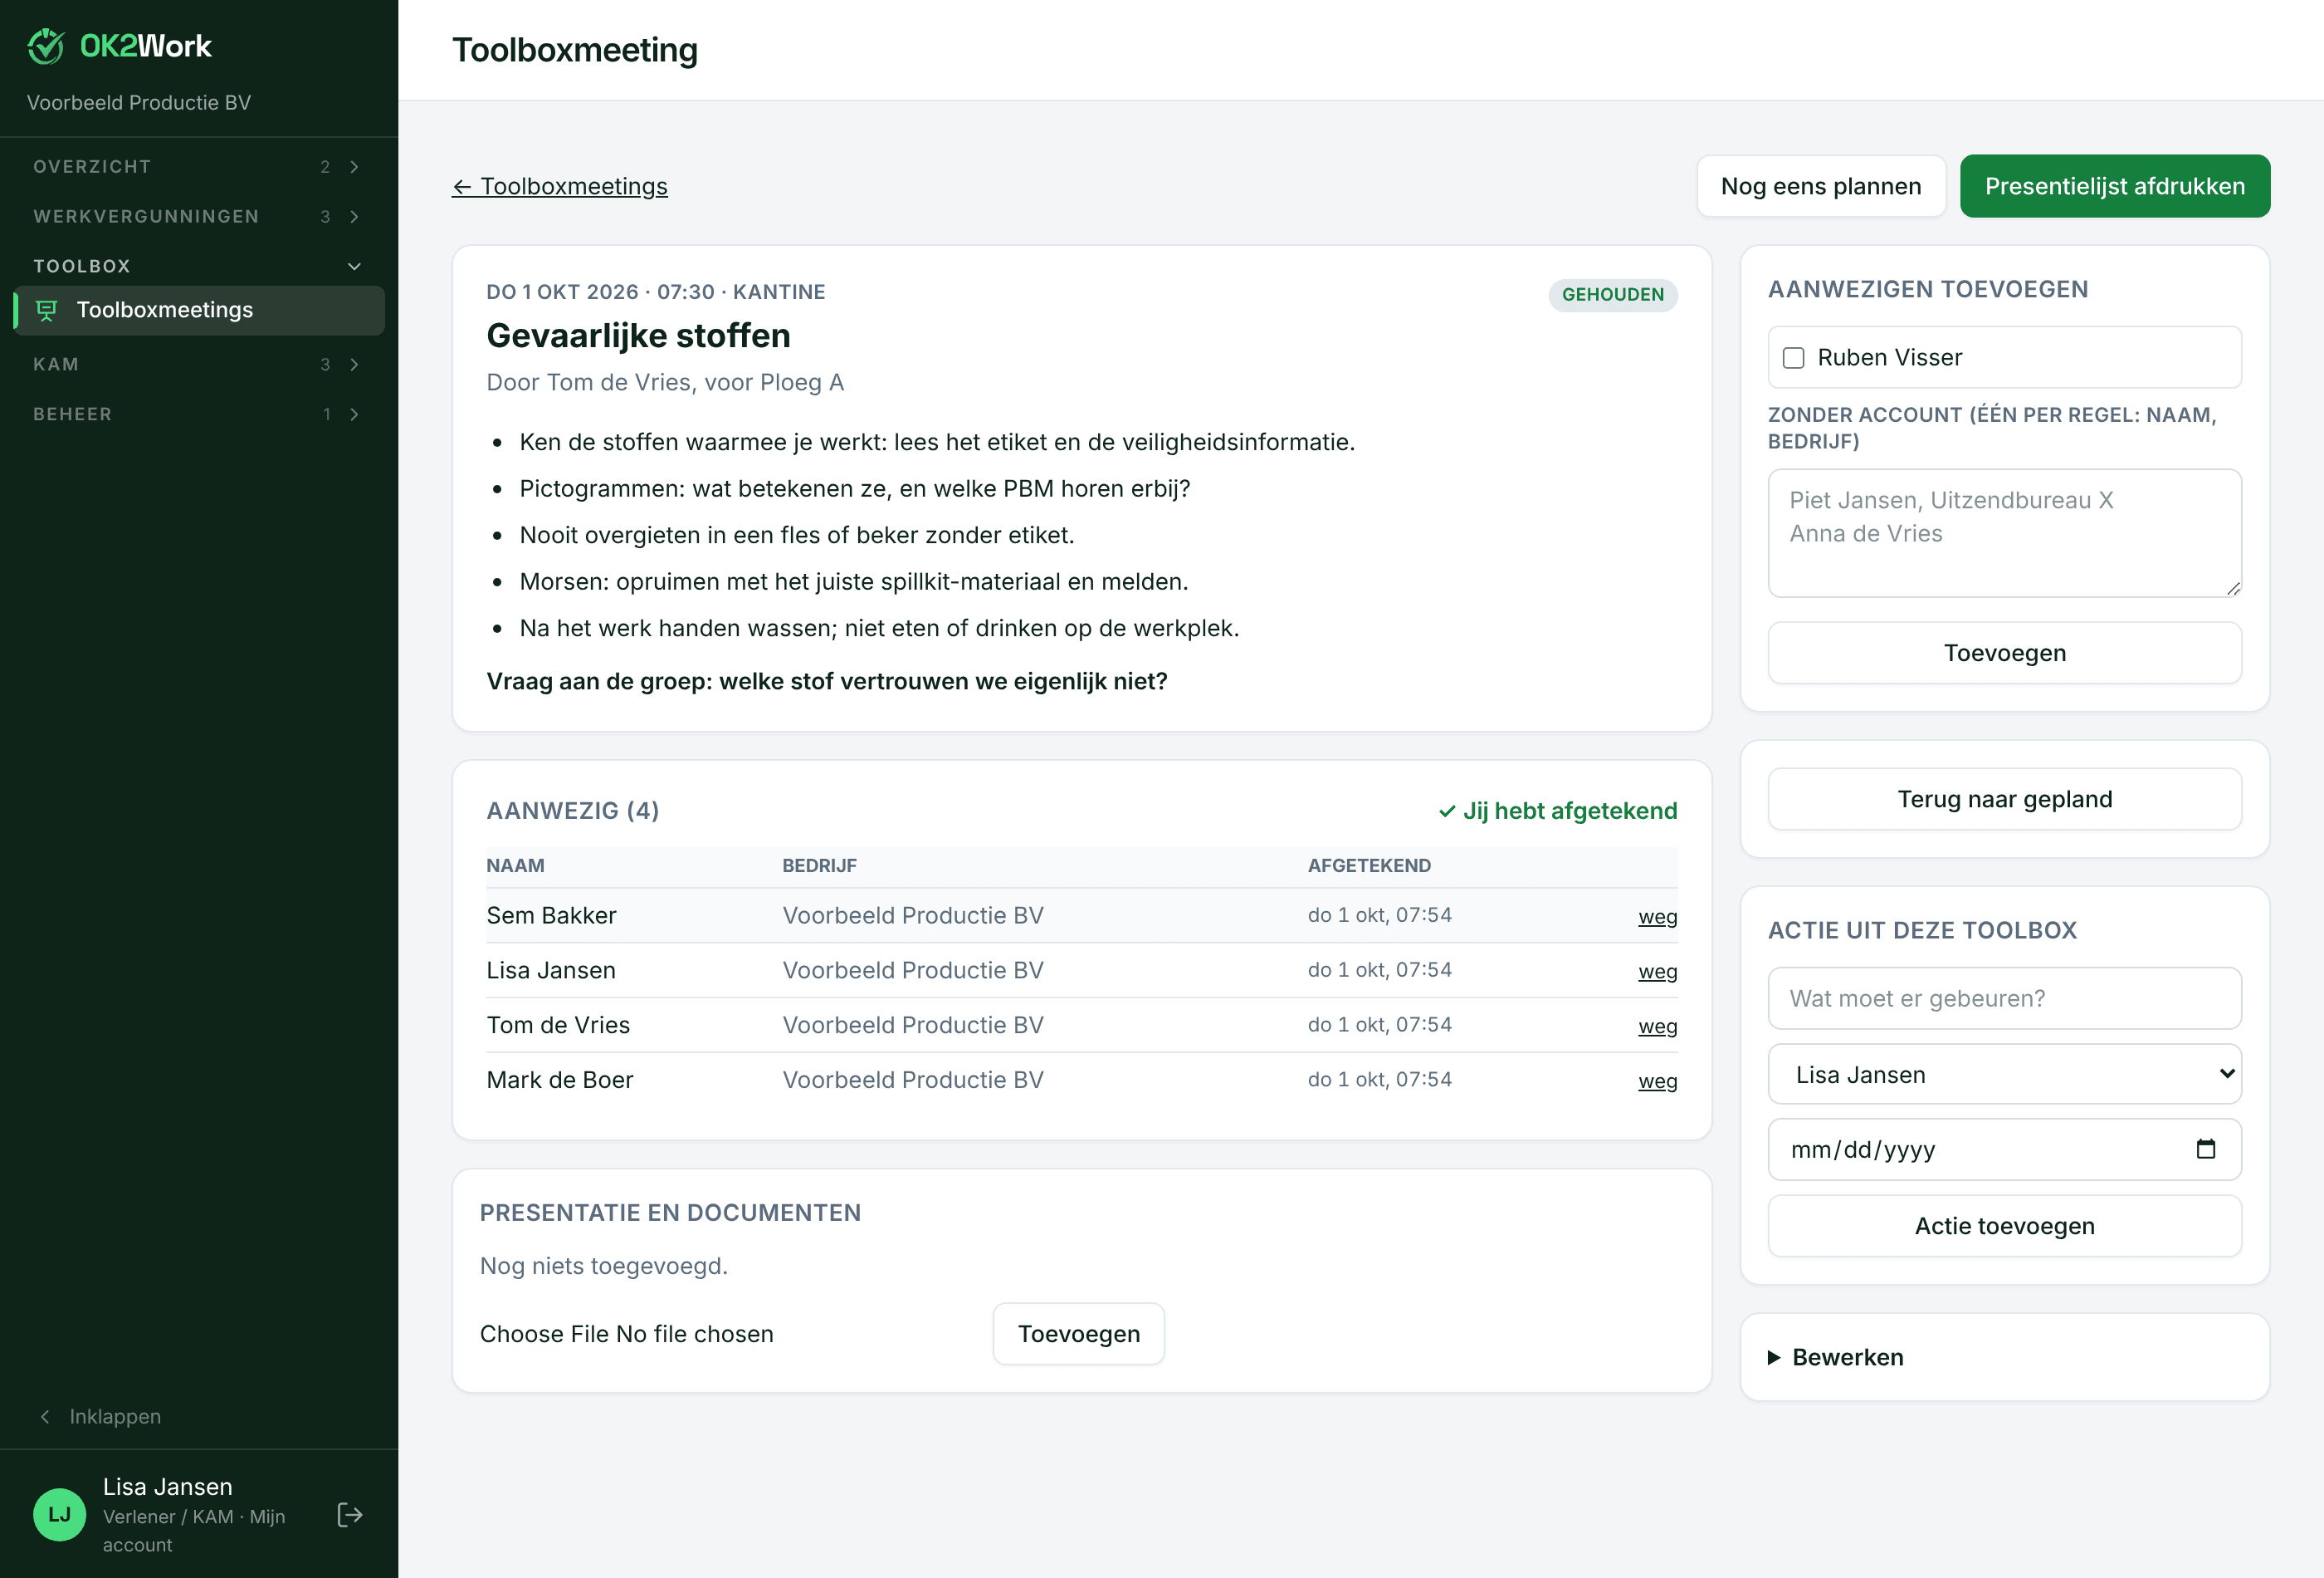The width and height of the screenshot is (2324, 1578).
Task: Click Presentielijst afdrukken button
Action: (2114, 186)
